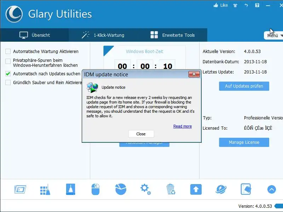Minimize the Glary Utilities window
The width and height of the screenshot is (283, 212).
[268, 6]
